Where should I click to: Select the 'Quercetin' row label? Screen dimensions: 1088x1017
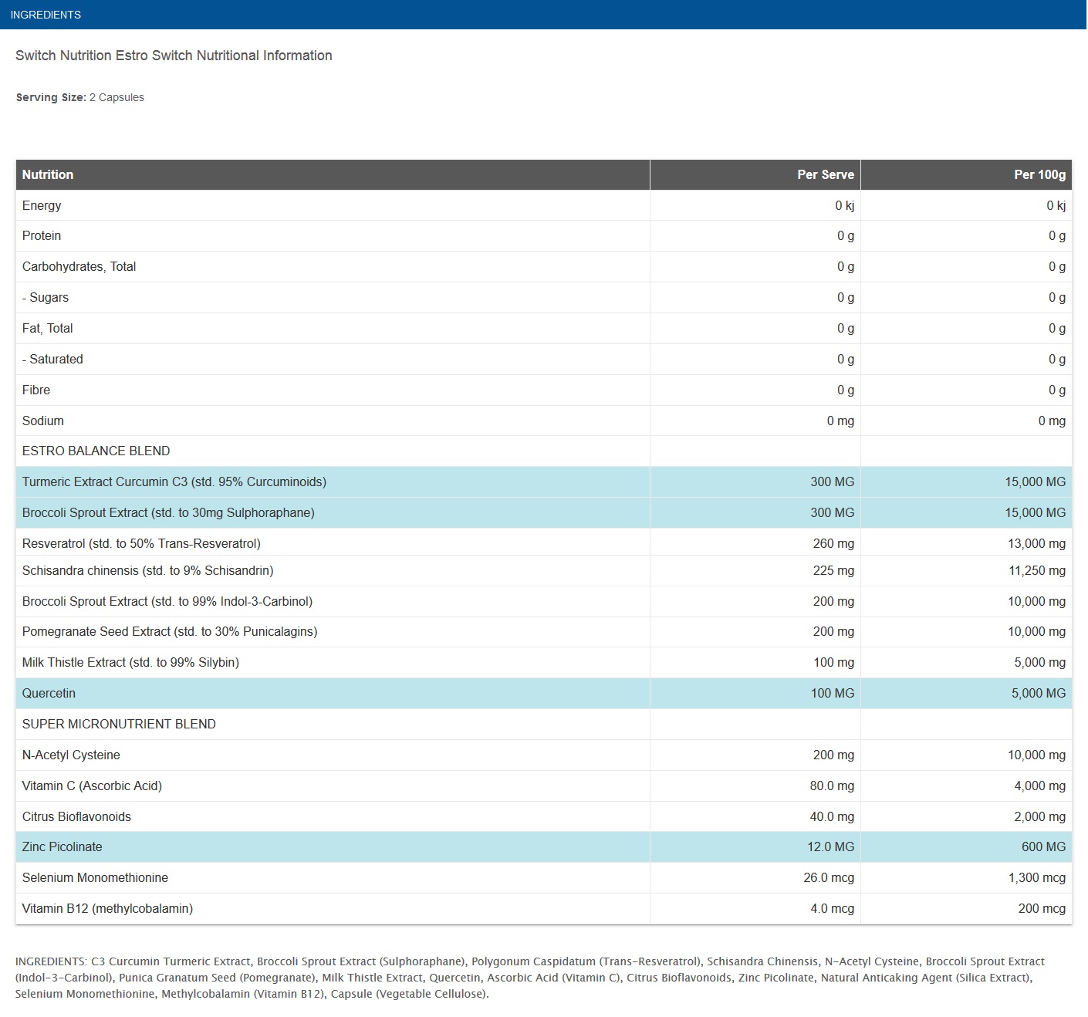(x=49, y=694)
